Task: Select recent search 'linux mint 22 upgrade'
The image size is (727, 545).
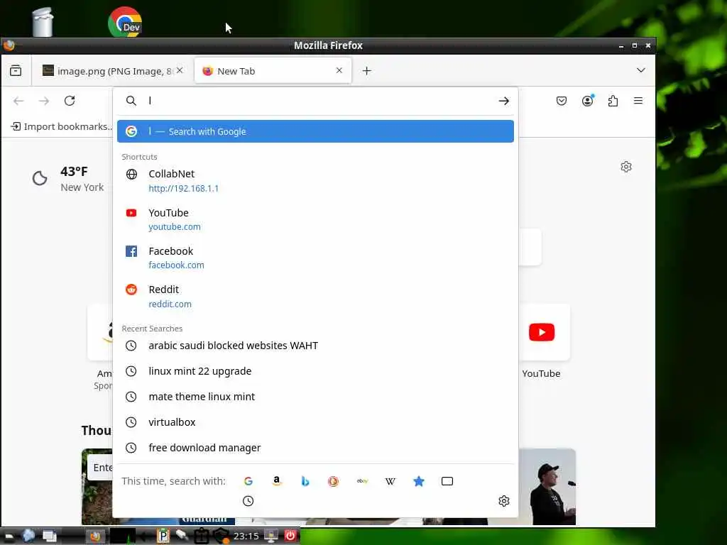Action: point(315,371)
